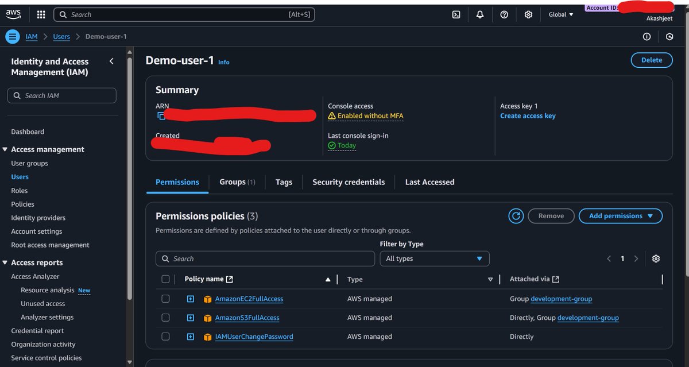
Task: Open Users in the sidebar
Action: [20, 177]
